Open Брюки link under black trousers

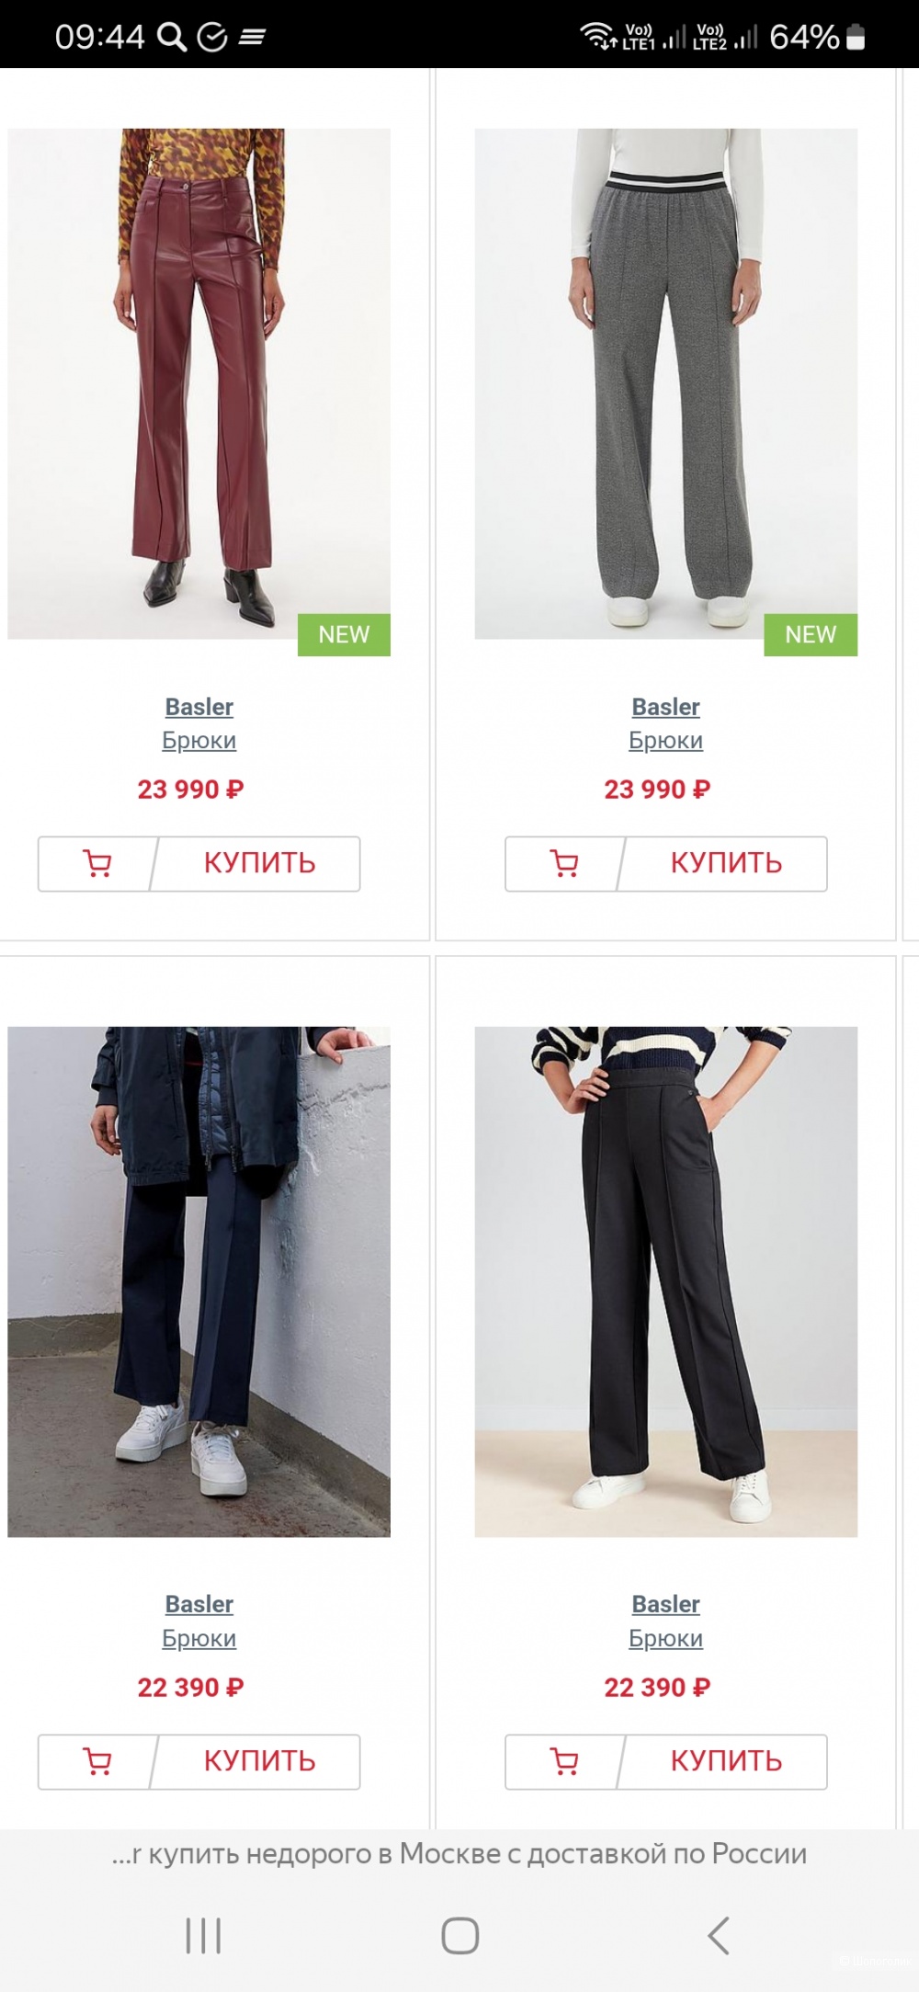coord(665,1638)
